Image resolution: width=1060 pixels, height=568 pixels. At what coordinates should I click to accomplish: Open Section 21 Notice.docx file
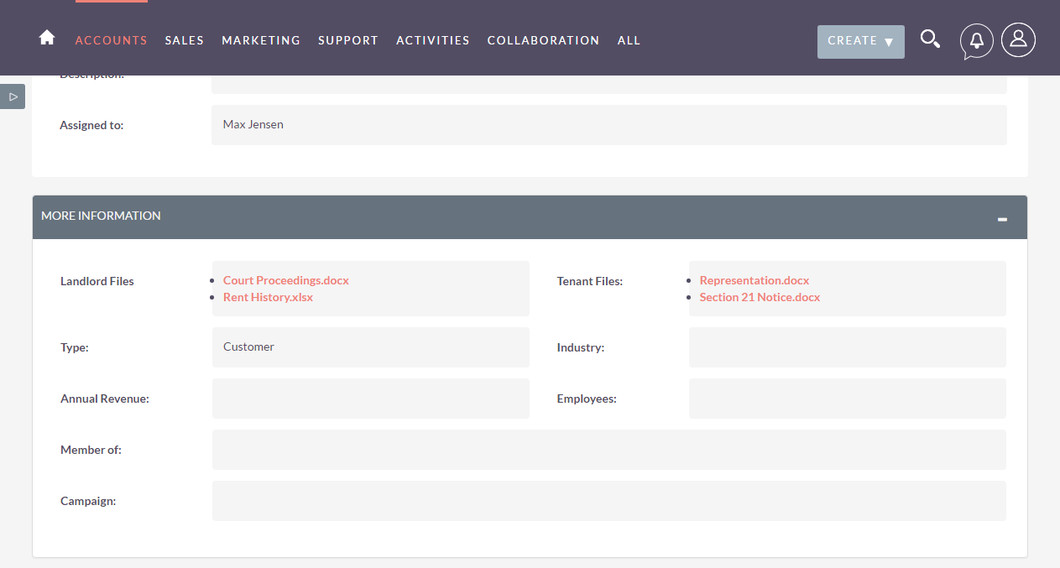[x=760, y=297]
